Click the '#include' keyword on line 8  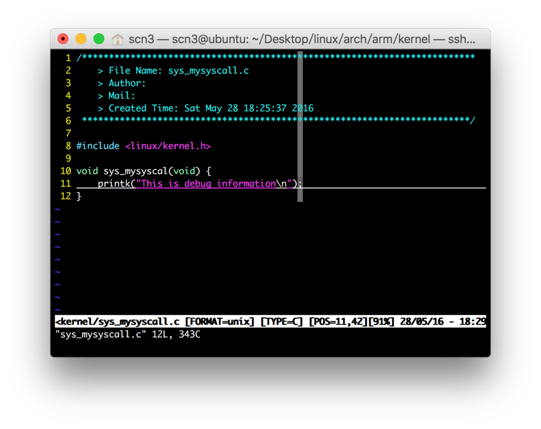tap(98, 146)
